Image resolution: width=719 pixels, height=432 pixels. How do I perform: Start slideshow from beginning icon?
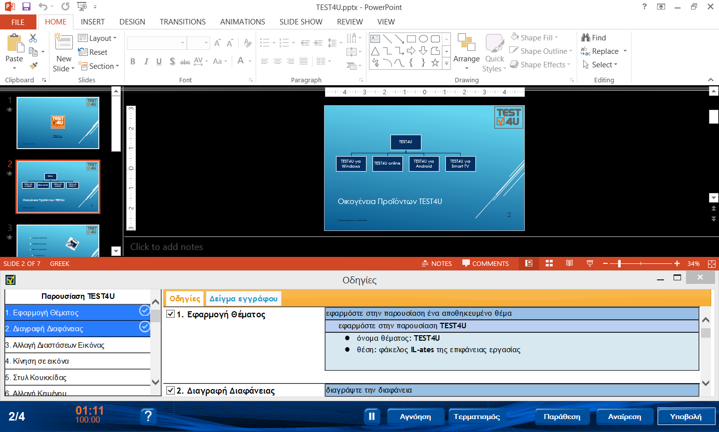82,7
